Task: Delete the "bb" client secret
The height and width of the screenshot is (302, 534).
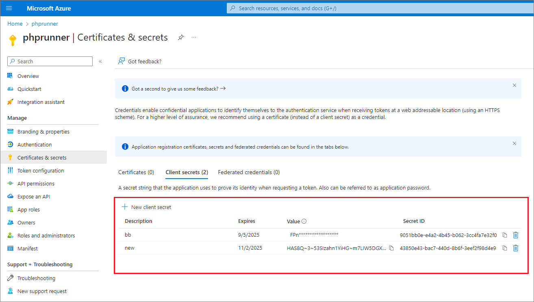Action: click(x=516, y=235)
